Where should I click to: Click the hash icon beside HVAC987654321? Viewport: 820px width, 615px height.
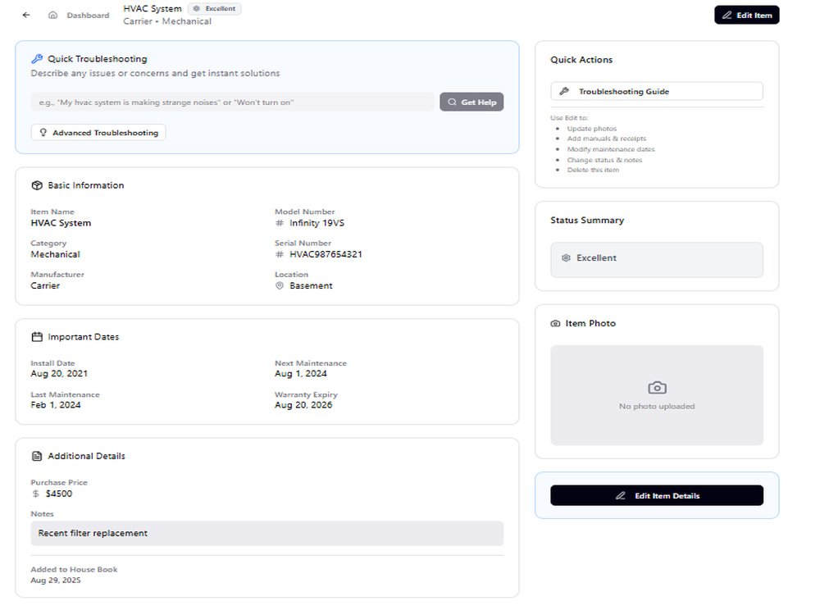tap(280, 254)
